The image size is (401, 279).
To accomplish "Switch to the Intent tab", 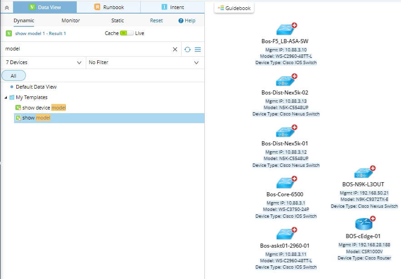I will tap(173, 7).
